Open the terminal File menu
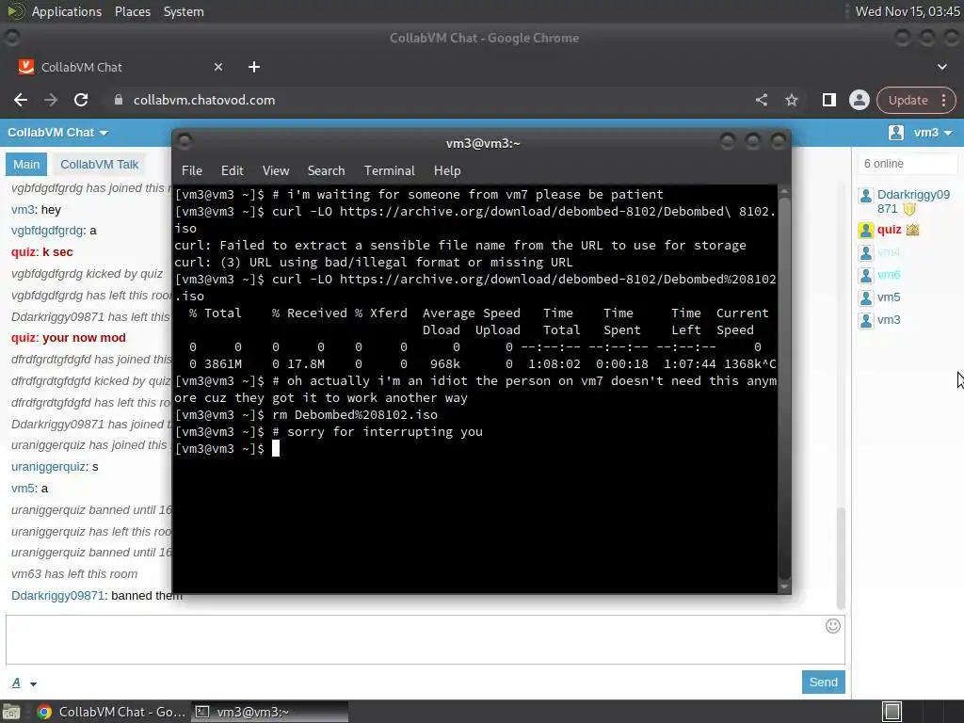 pos(192,171)
